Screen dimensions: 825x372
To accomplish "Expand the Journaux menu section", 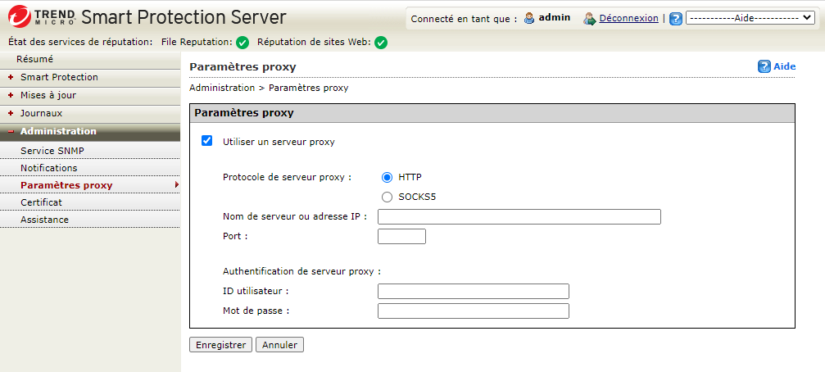I will pyautogui.click(x=41, y=113).
